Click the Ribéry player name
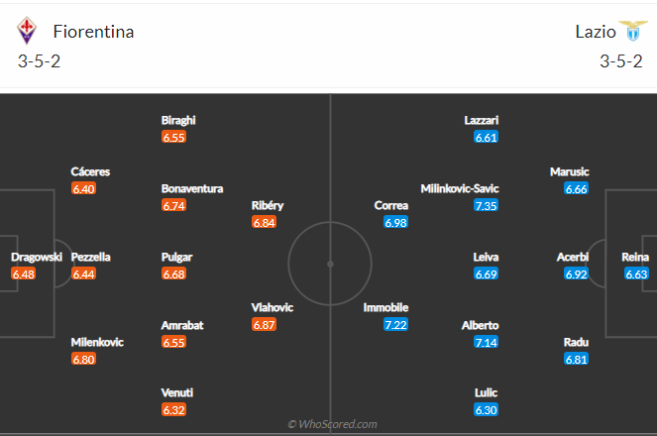 268,206
